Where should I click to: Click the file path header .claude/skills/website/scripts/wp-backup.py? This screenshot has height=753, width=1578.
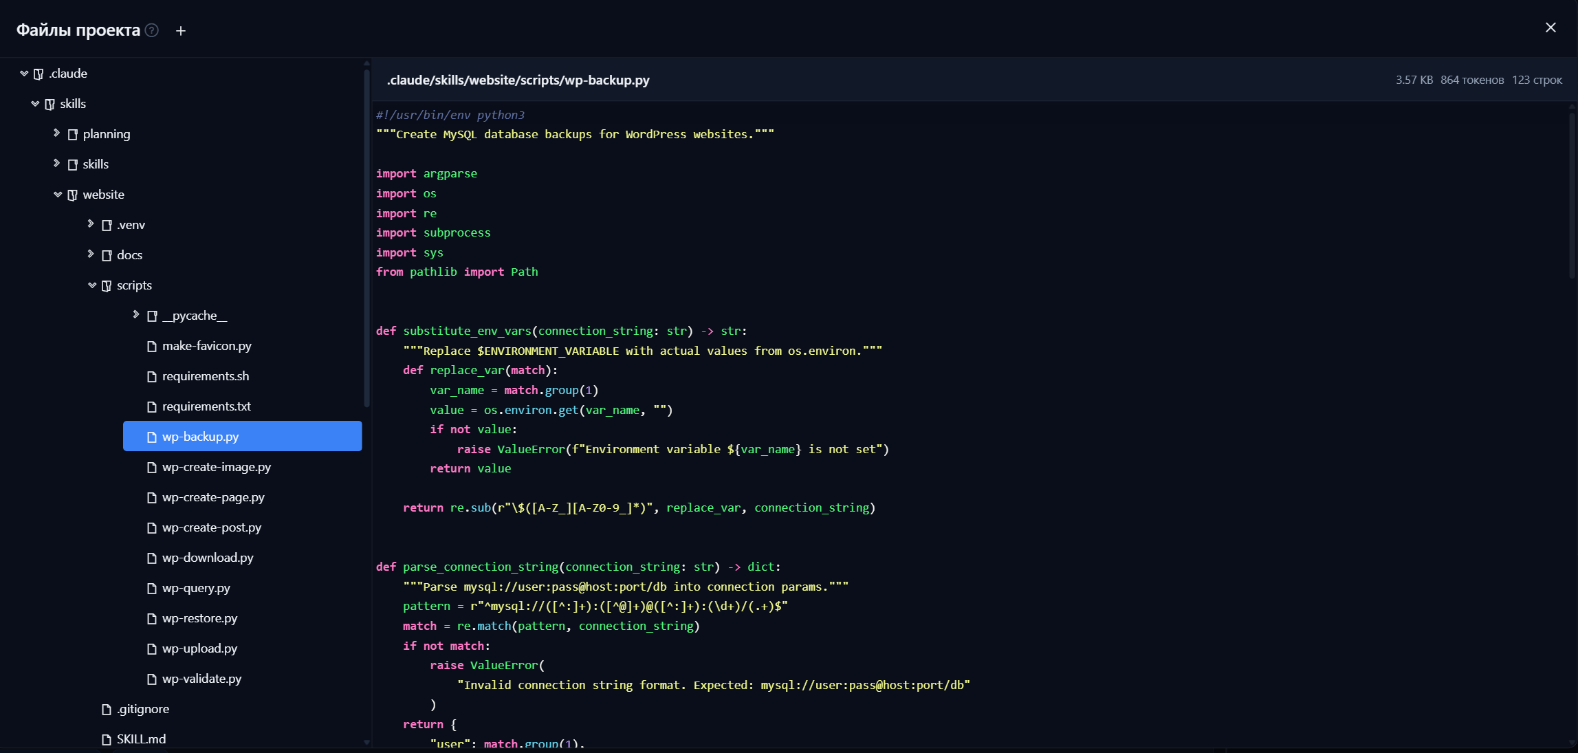tap(518, 80)
